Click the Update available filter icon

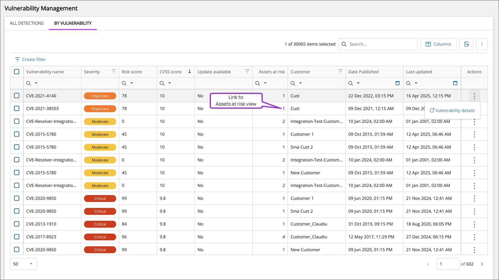247,71
